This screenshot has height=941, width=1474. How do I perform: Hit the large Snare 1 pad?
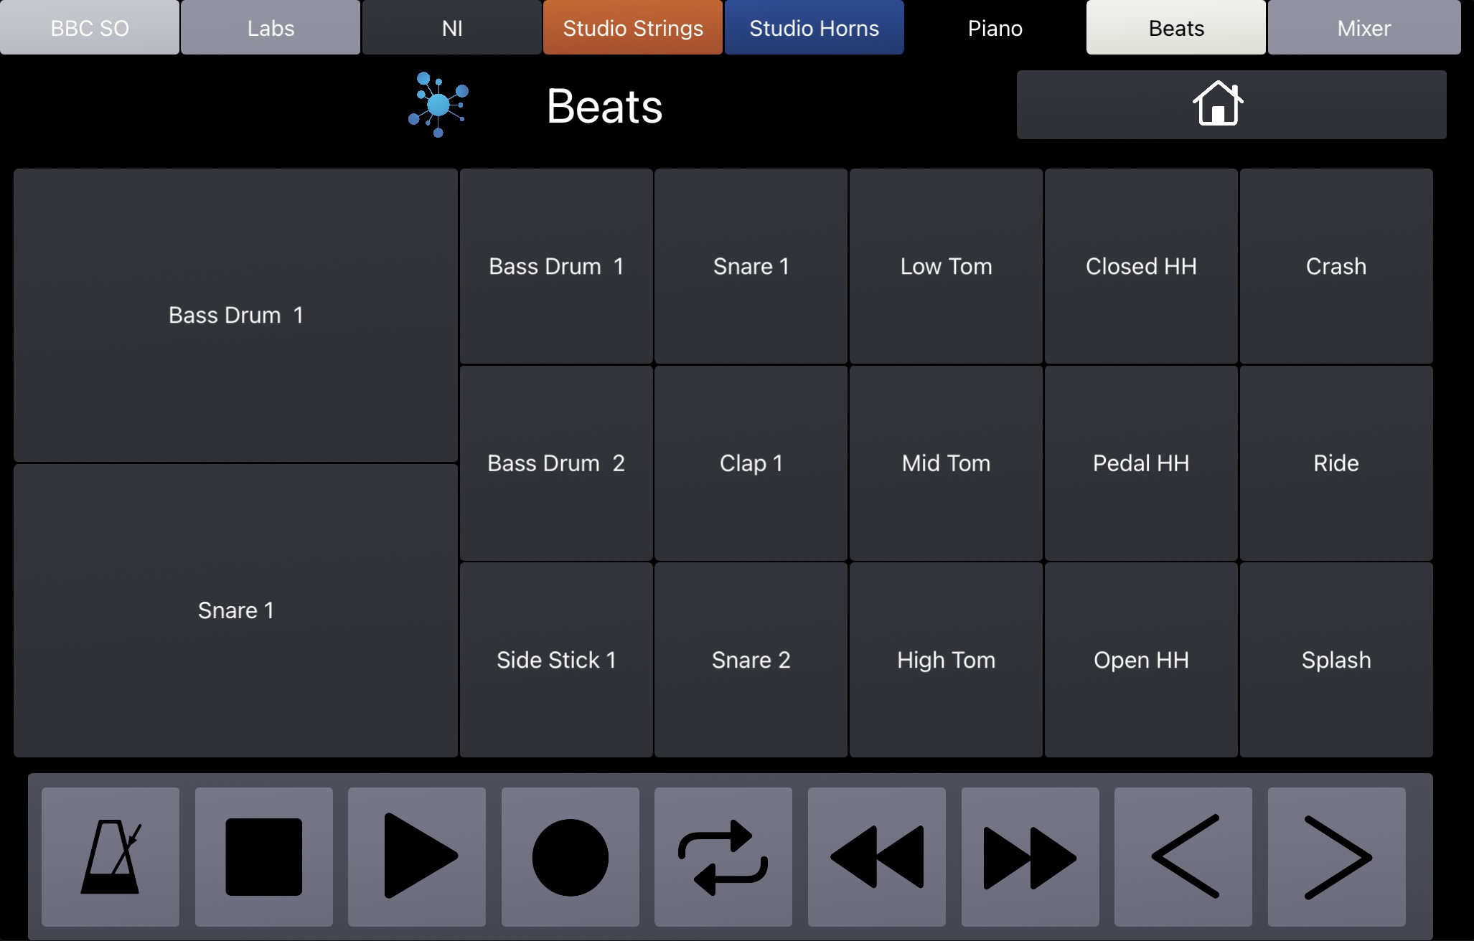click(x=236, y=611)
